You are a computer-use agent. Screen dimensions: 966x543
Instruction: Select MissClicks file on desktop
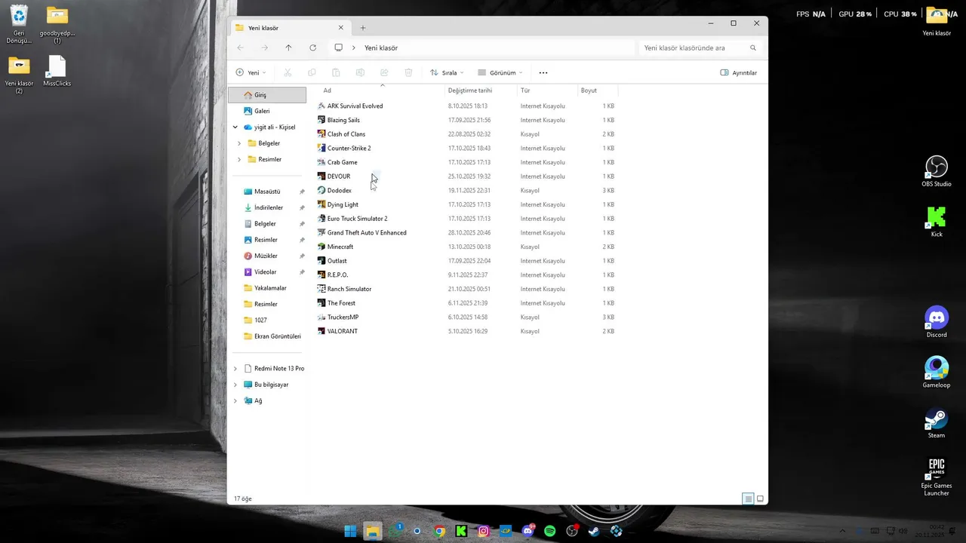pos(57,71)
